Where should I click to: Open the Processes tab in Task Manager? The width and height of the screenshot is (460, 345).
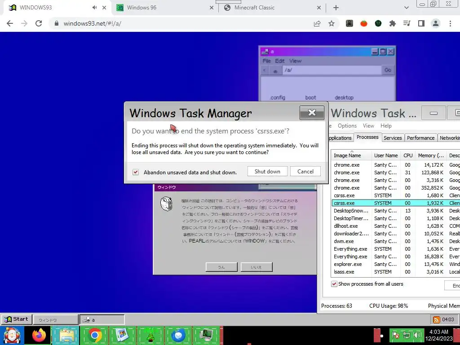click(x=367, y=137)
